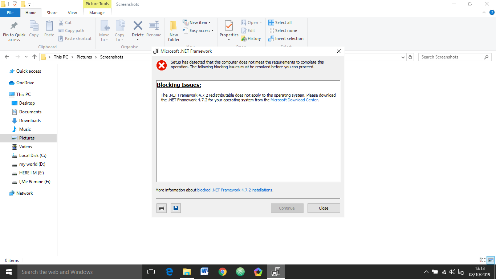The height and width of the screenshot is (279, 496).
Task: Click Pin to Quick access icon
Action: click(x=14, y=26)
